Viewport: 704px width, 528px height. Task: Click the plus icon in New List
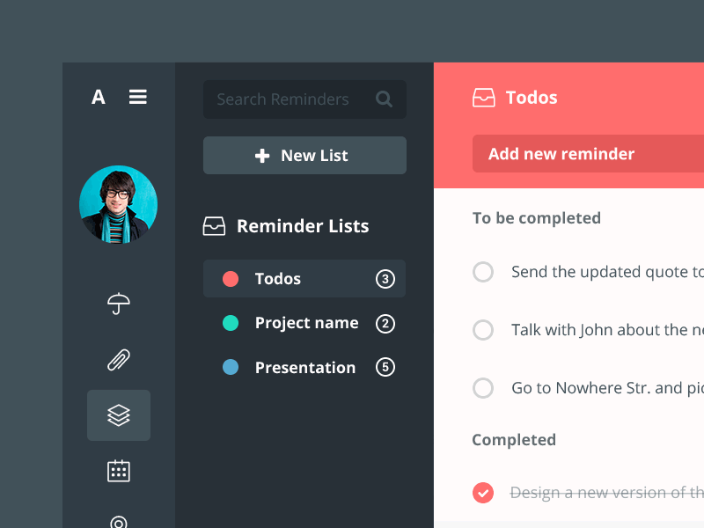262,156
